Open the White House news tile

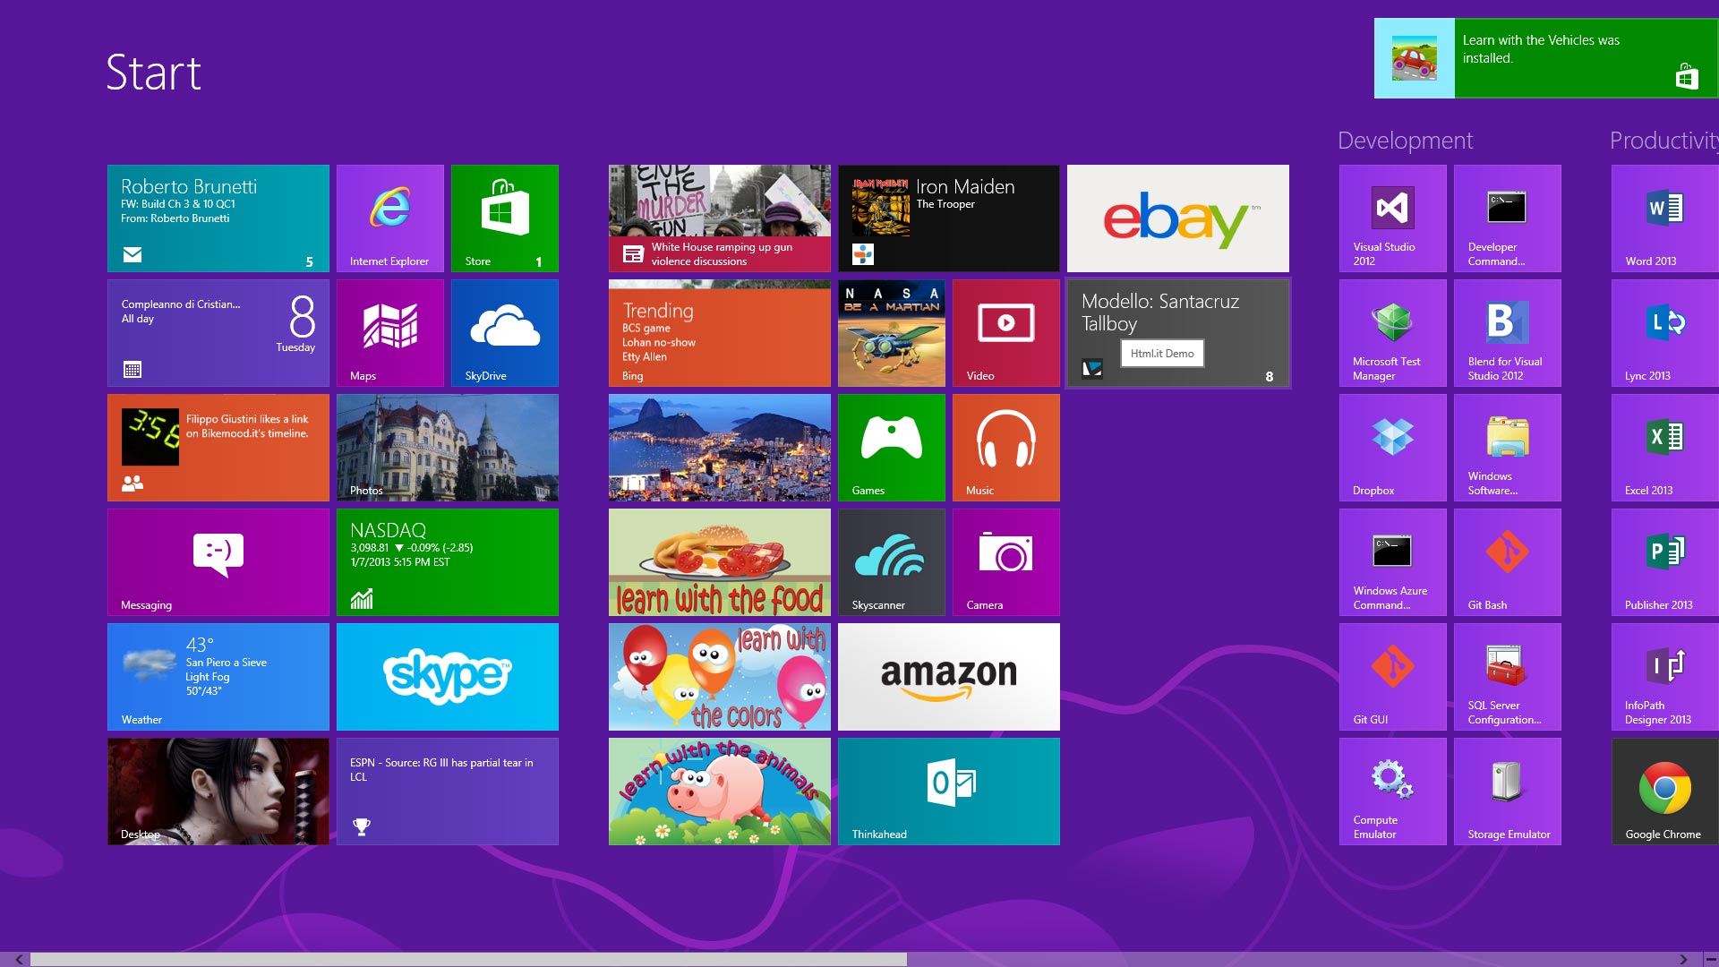[x=720, y=218]
